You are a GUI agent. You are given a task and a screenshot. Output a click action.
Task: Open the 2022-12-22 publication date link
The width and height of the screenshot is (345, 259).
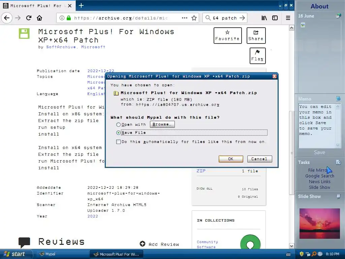101,71
